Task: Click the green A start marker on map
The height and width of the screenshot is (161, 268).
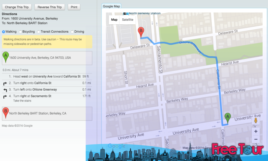Action: point(228,117)
